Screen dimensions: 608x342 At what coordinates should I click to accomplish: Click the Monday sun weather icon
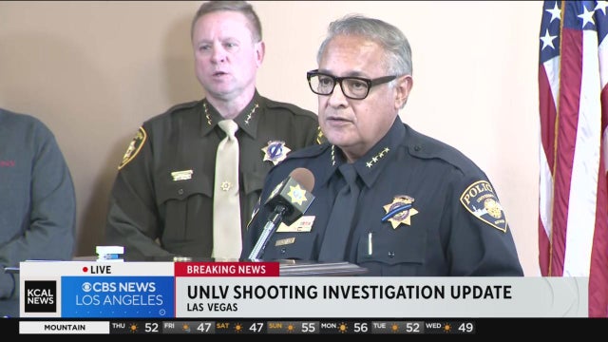point(343,328)
